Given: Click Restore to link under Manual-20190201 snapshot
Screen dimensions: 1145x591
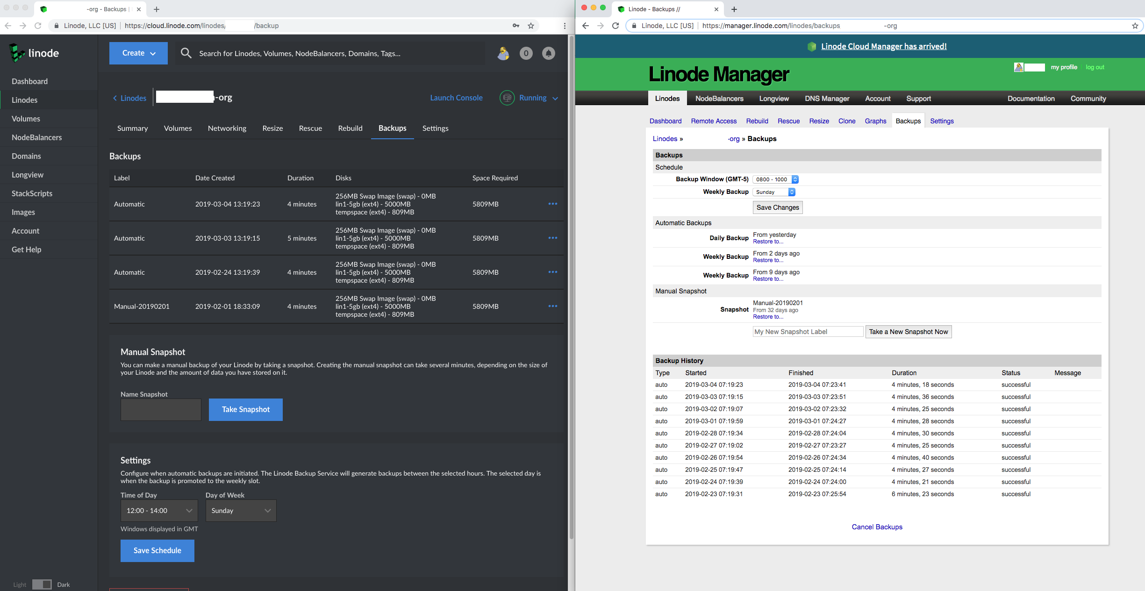Looking at the screenshot, I should pos(768,317).
